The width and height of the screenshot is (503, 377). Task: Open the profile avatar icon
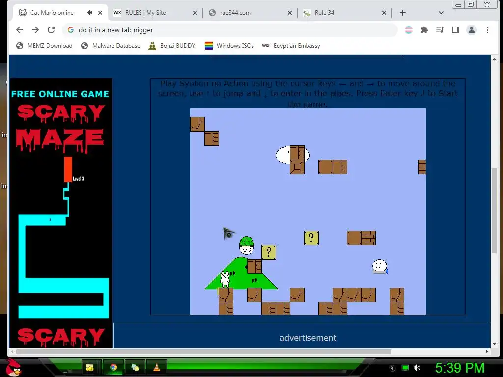[x=472, y=30]
